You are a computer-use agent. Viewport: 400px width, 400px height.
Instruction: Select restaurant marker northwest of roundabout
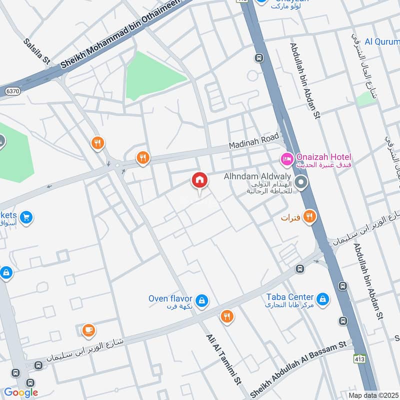97,143
